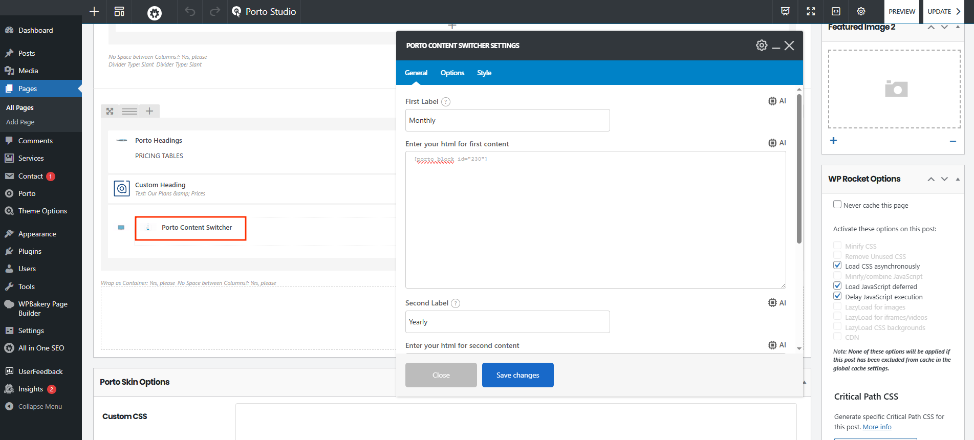This screenshot has height=440, width=974.
Task: Click the gray Close button
Action: click(x=441, y=375)
